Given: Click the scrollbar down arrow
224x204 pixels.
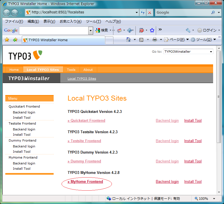Looking at the screenshot, I should (x=219, y=192).
